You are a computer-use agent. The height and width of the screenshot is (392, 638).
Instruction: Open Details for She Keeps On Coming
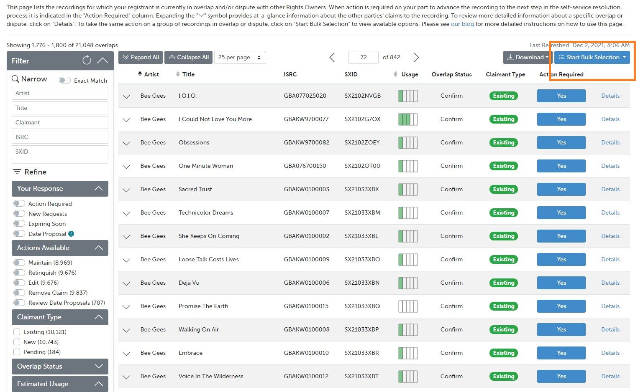[x=610, y=236]
